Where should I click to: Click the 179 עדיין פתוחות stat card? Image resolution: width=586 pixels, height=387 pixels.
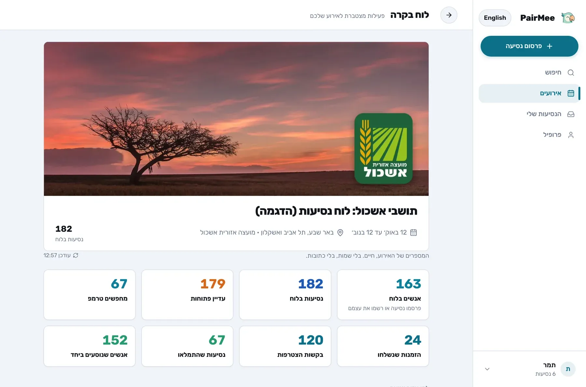(188, 295)
